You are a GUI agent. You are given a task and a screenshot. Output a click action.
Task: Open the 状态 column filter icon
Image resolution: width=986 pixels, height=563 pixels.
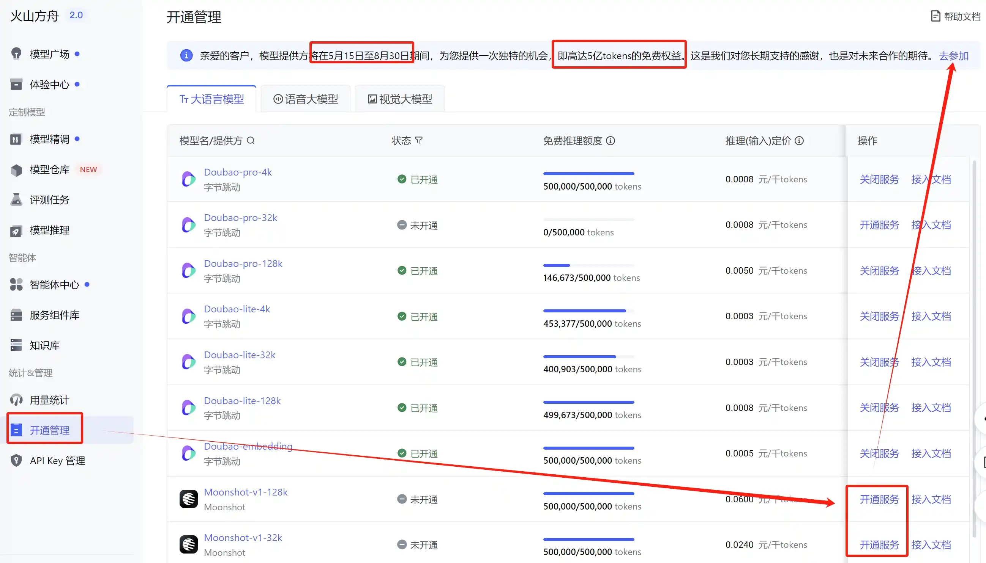(x=419, y=140)
